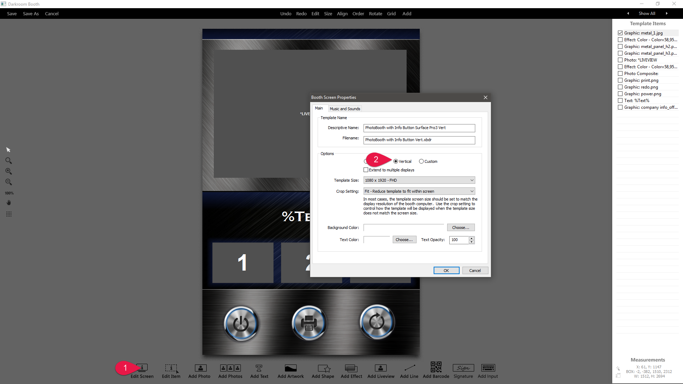Select the Custom orientation radio button
The image size is (683, 384).
click(421, 161)
